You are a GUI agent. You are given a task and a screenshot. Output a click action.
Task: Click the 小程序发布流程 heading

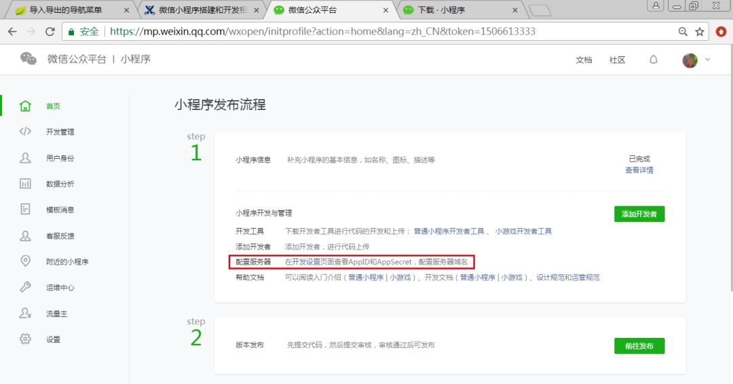220,104
